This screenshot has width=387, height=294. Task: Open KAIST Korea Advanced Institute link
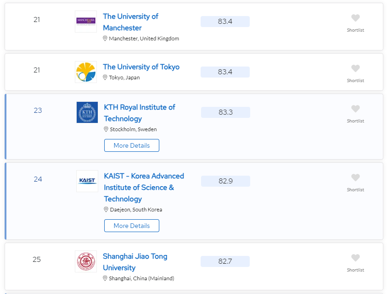(x=144, y=188)
